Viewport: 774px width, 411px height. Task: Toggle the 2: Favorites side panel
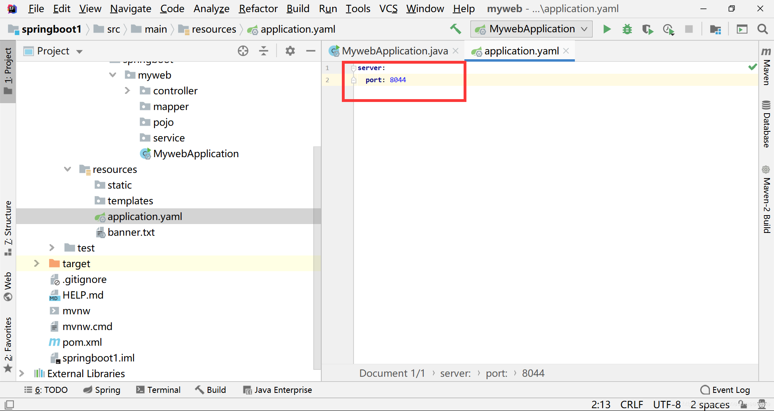(x=8, y=345)
